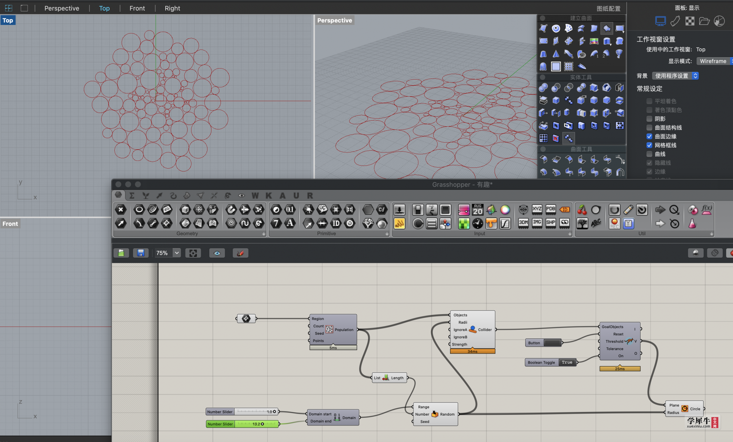
Task: Select the cherry picker Util icon
Action: click(582, 210)
